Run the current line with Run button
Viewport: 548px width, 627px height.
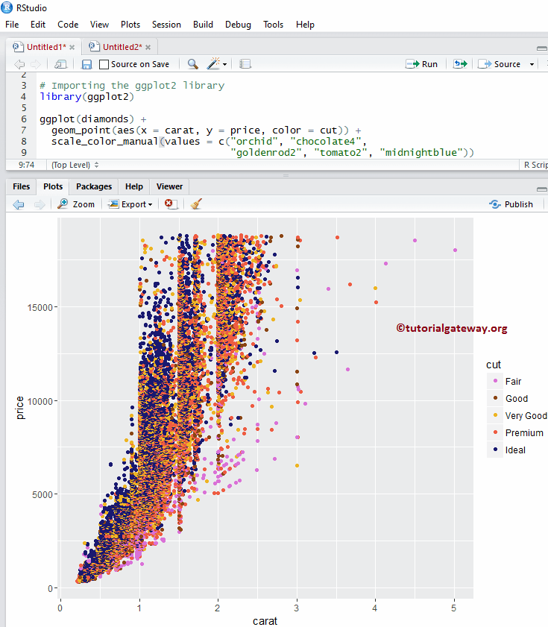[x=422, y=64]
